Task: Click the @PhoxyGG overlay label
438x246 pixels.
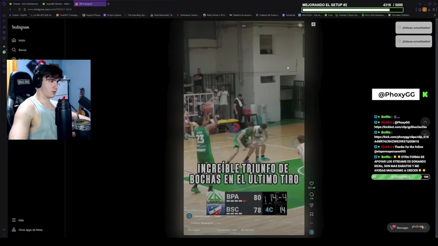Action: click(x=396, y=95)
